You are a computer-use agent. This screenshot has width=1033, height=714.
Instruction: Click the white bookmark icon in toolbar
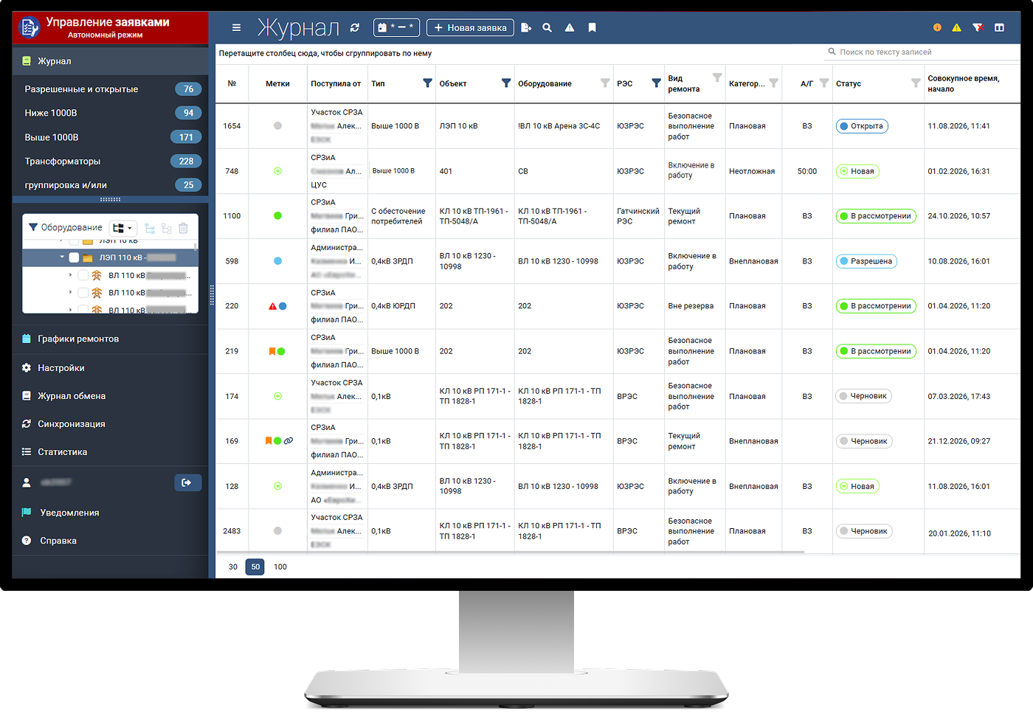(592, 28)
